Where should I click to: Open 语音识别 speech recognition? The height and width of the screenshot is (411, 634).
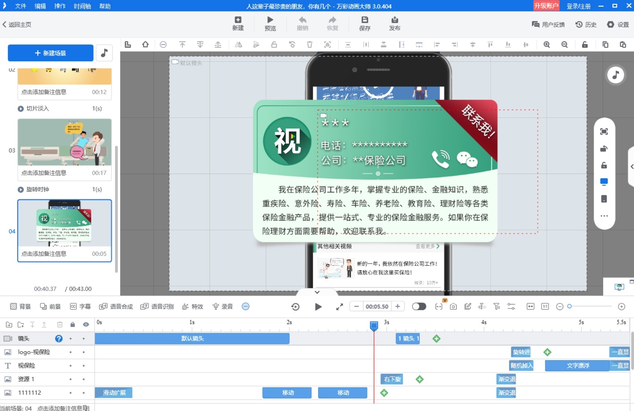coord(157,307)
